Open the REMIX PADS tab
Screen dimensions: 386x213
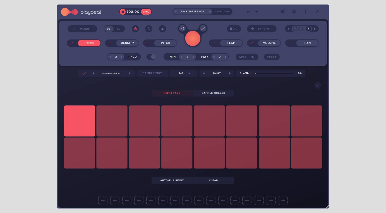(172, 93)
